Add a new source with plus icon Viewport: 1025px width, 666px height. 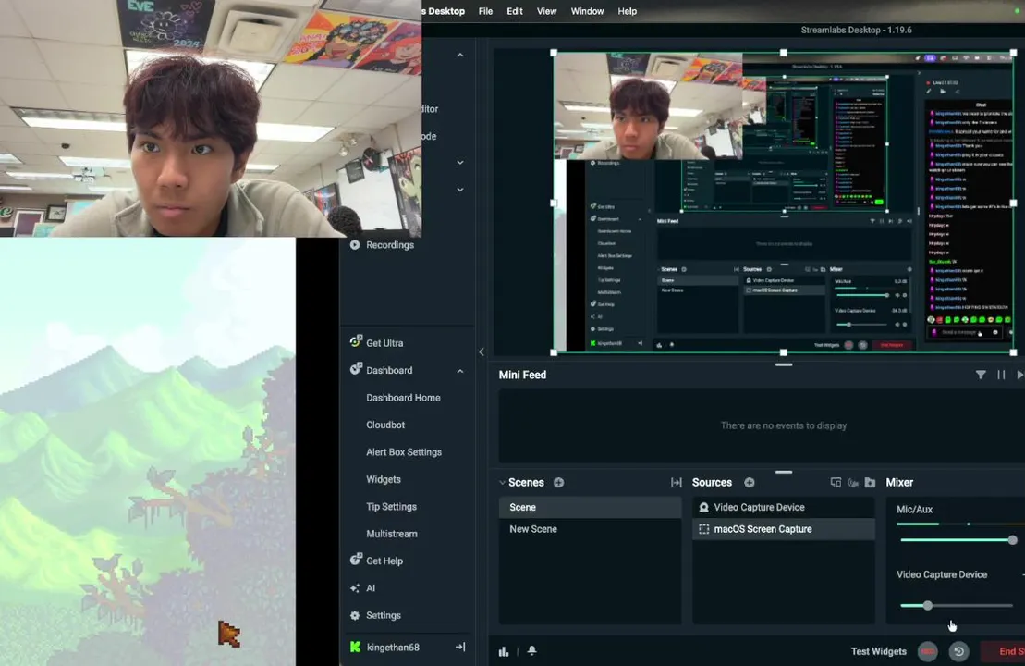(750, 483)
